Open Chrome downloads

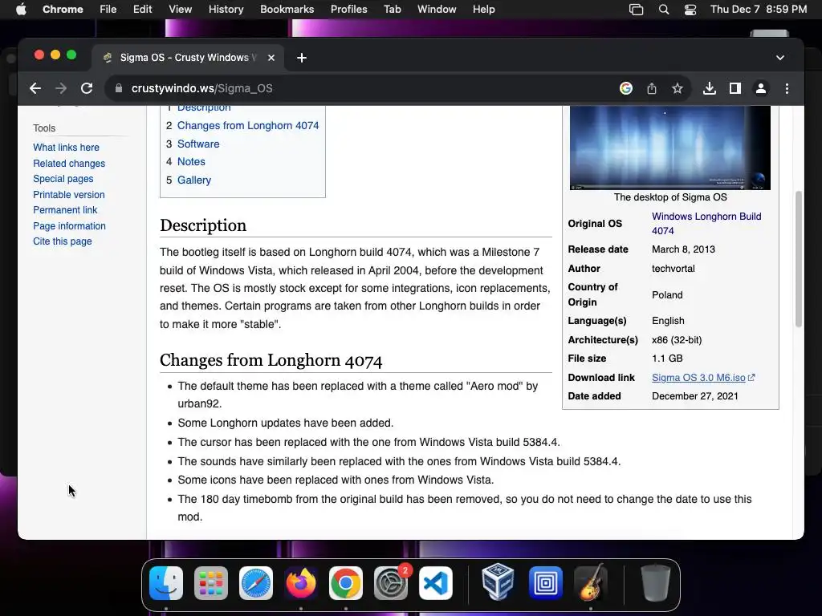click(x=710, y=88)
